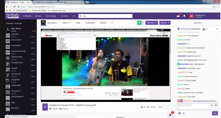Open the Get Bits dropdown

[165, 23]
